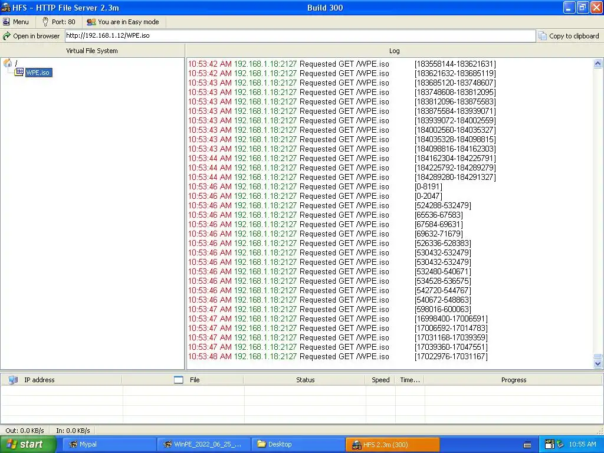Click the Status column header
Image resolution: width=604 pixels, height=453 pixels.
(305, 380)
